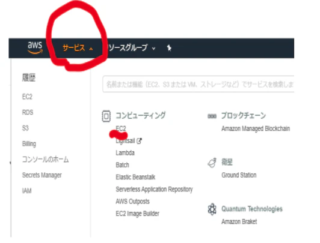Open Secrets Manager from history
Viewport: 320px width, 243px height.
click(42, 175)
